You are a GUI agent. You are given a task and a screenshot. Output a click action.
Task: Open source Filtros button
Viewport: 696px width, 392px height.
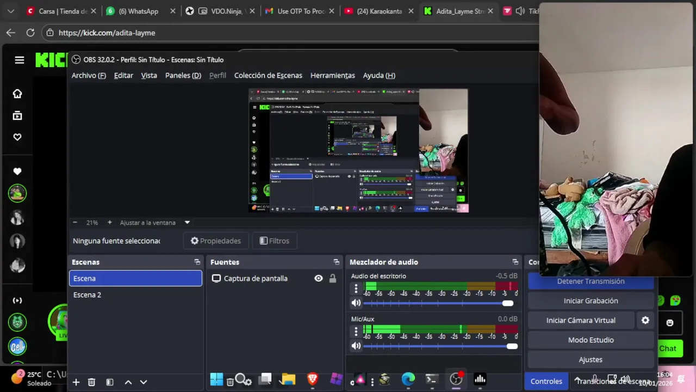click(275, 241)
